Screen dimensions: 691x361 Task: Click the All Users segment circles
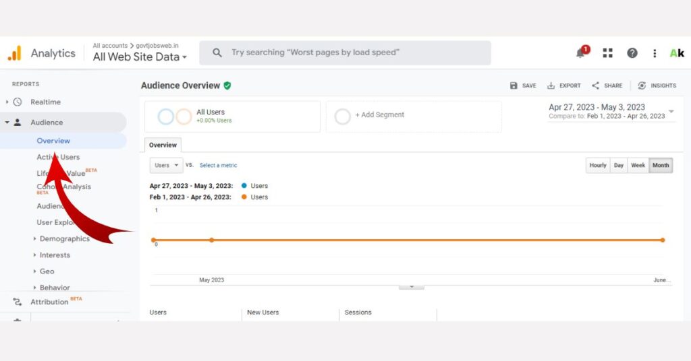pos(175,117)
